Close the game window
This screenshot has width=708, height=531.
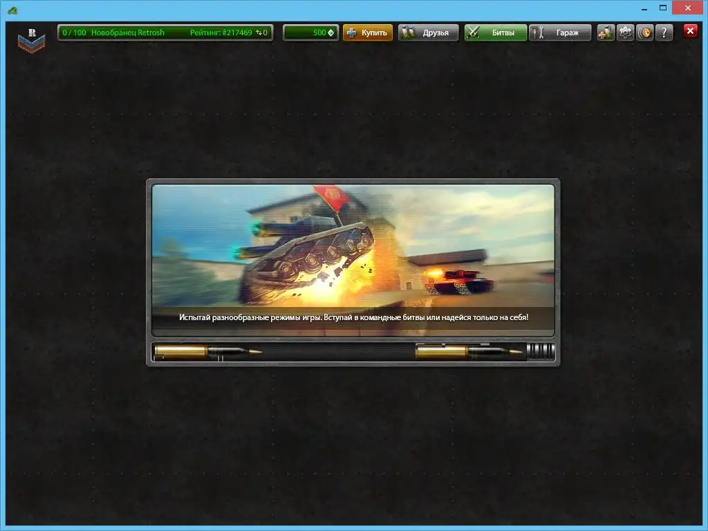pos(688,8)
